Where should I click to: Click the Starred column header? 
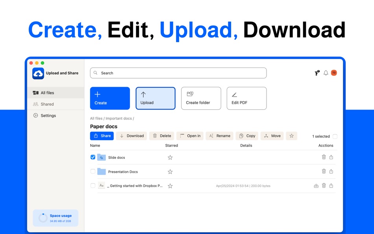tap(172, 145)
